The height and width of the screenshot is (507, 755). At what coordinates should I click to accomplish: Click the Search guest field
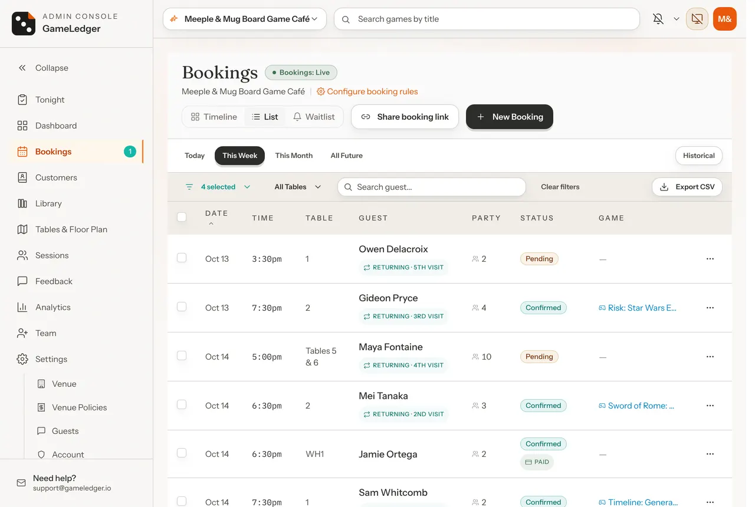[x=432, y=187]
